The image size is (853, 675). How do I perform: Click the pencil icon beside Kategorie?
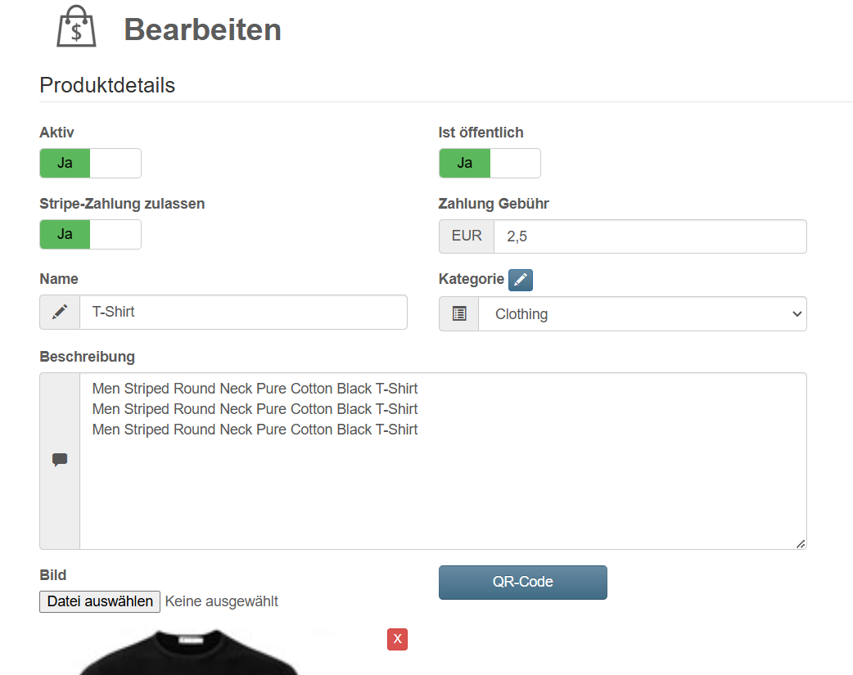(x=521, y=280)
